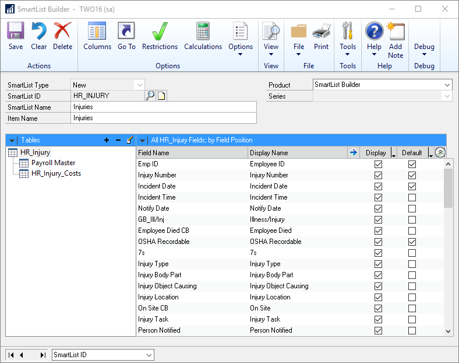Select the Injury Body Part display name
Viewport: 459px width, 363px height.
coord(271,275)
